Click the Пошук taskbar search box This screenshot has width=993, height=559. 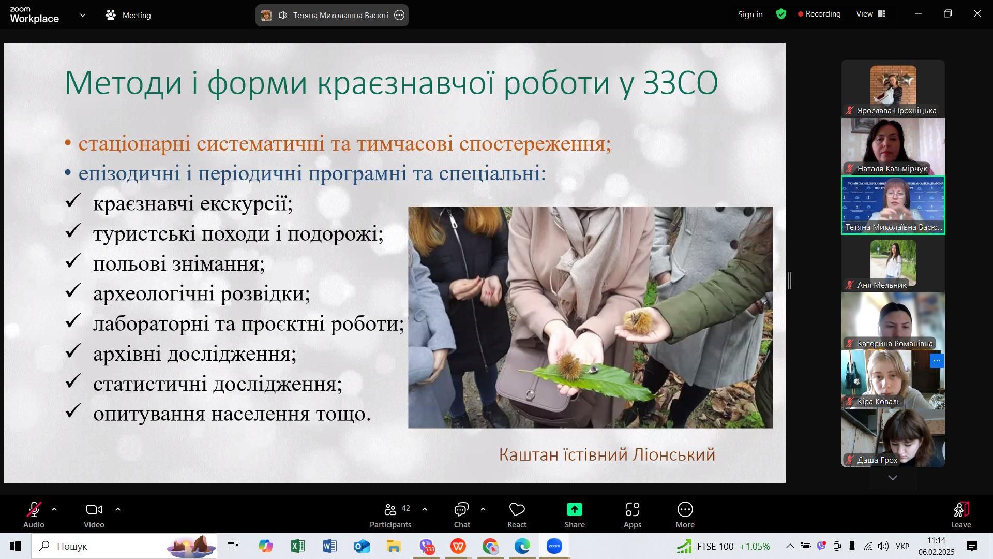pyautogui.click(x=124, y=546)
